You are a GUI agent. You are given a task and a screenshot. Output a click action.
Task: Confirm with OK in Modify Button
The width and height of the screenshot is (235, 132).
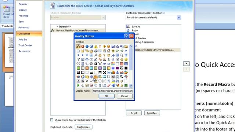(106, 96)
